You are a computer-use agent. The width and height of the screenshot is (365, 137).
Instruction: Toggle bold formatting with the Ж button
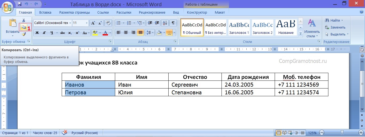(x=37, y=33)
